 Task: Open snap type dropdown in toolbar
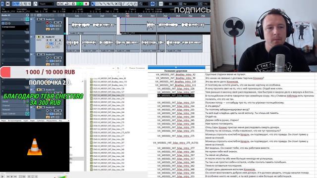click(x=171, y=4)
